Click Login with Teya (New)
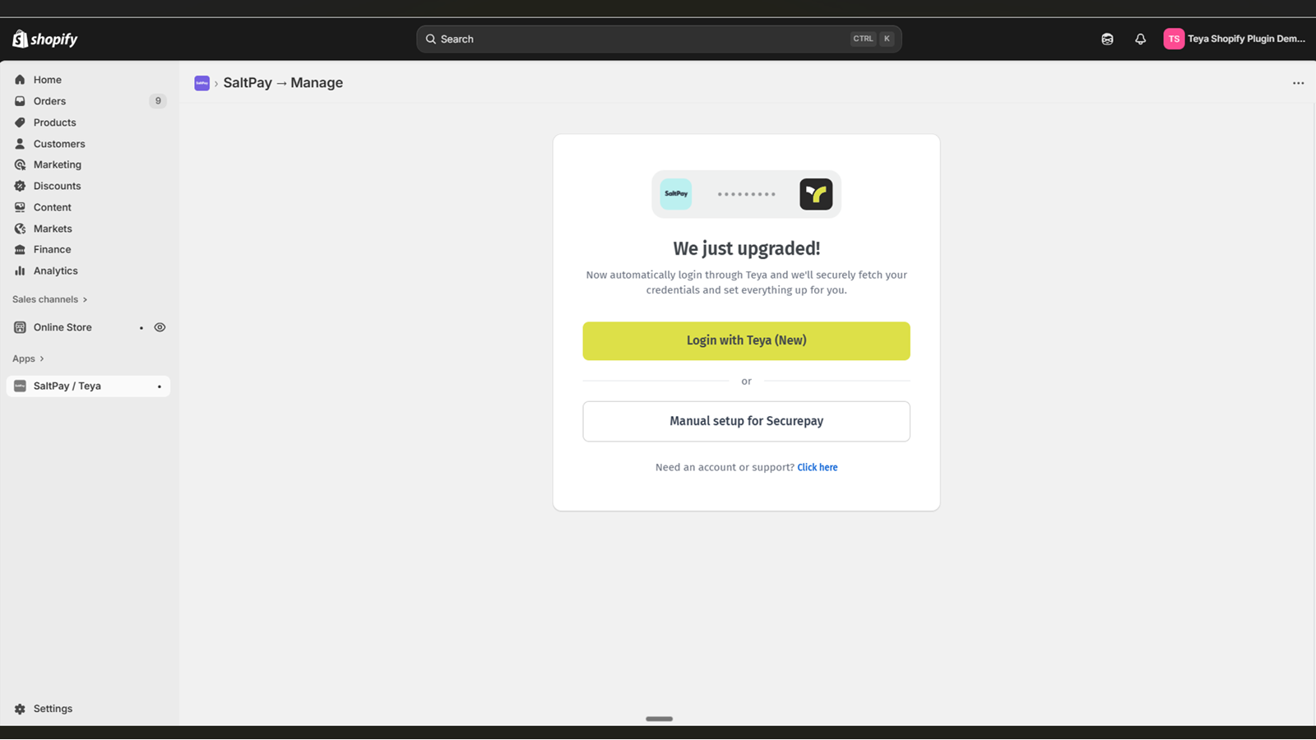 coord(746,340)
